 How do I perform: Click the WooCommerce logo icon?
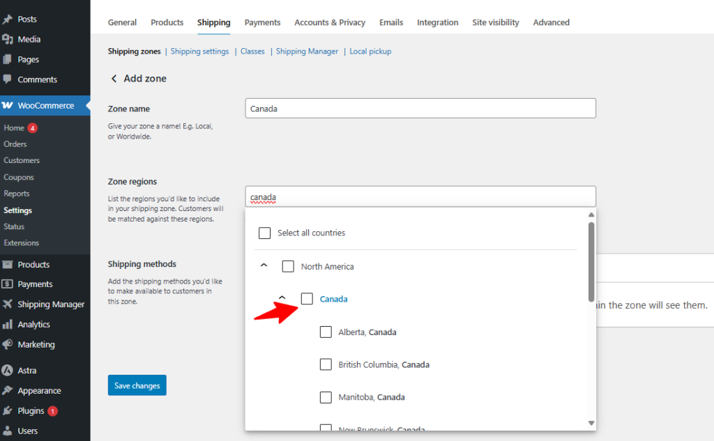pyautogui.click(x=8, y=106)
